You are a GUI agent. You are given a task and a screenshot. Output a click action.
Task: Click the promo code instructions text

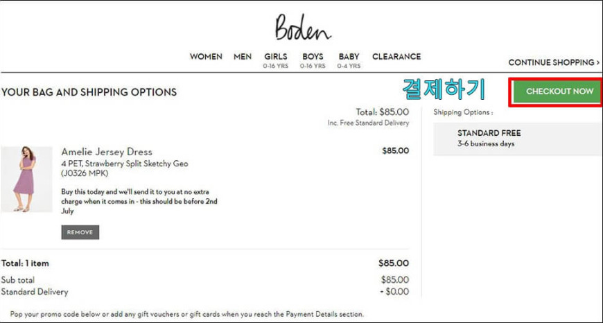[186, 314]
